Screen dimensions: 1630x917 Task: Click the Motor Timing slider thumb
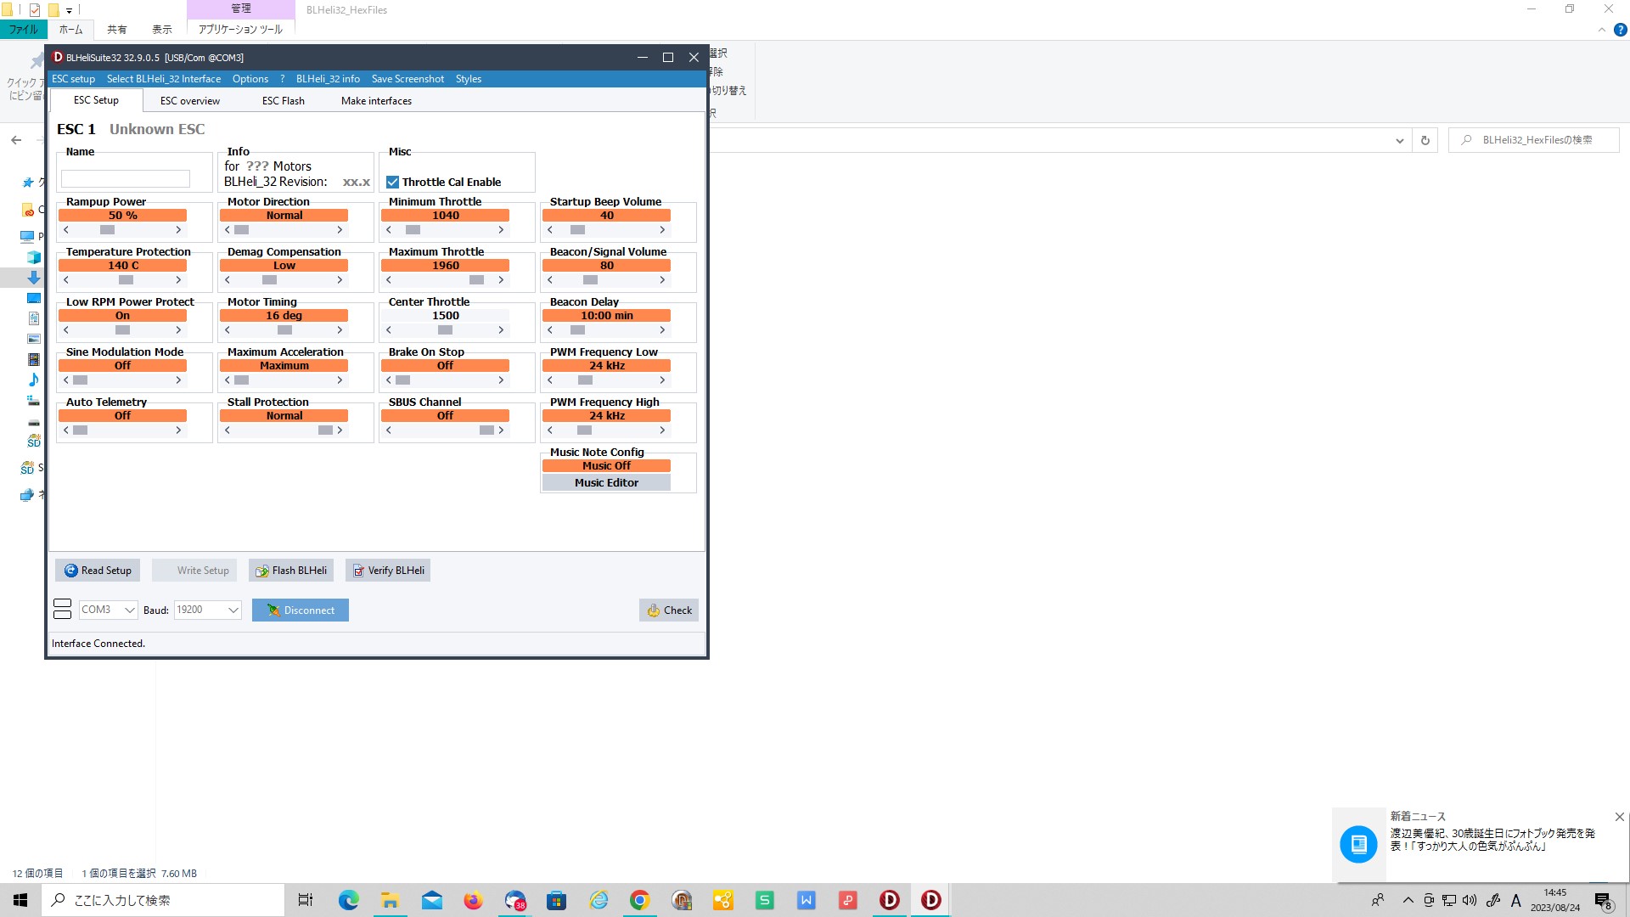click(285, 330)
